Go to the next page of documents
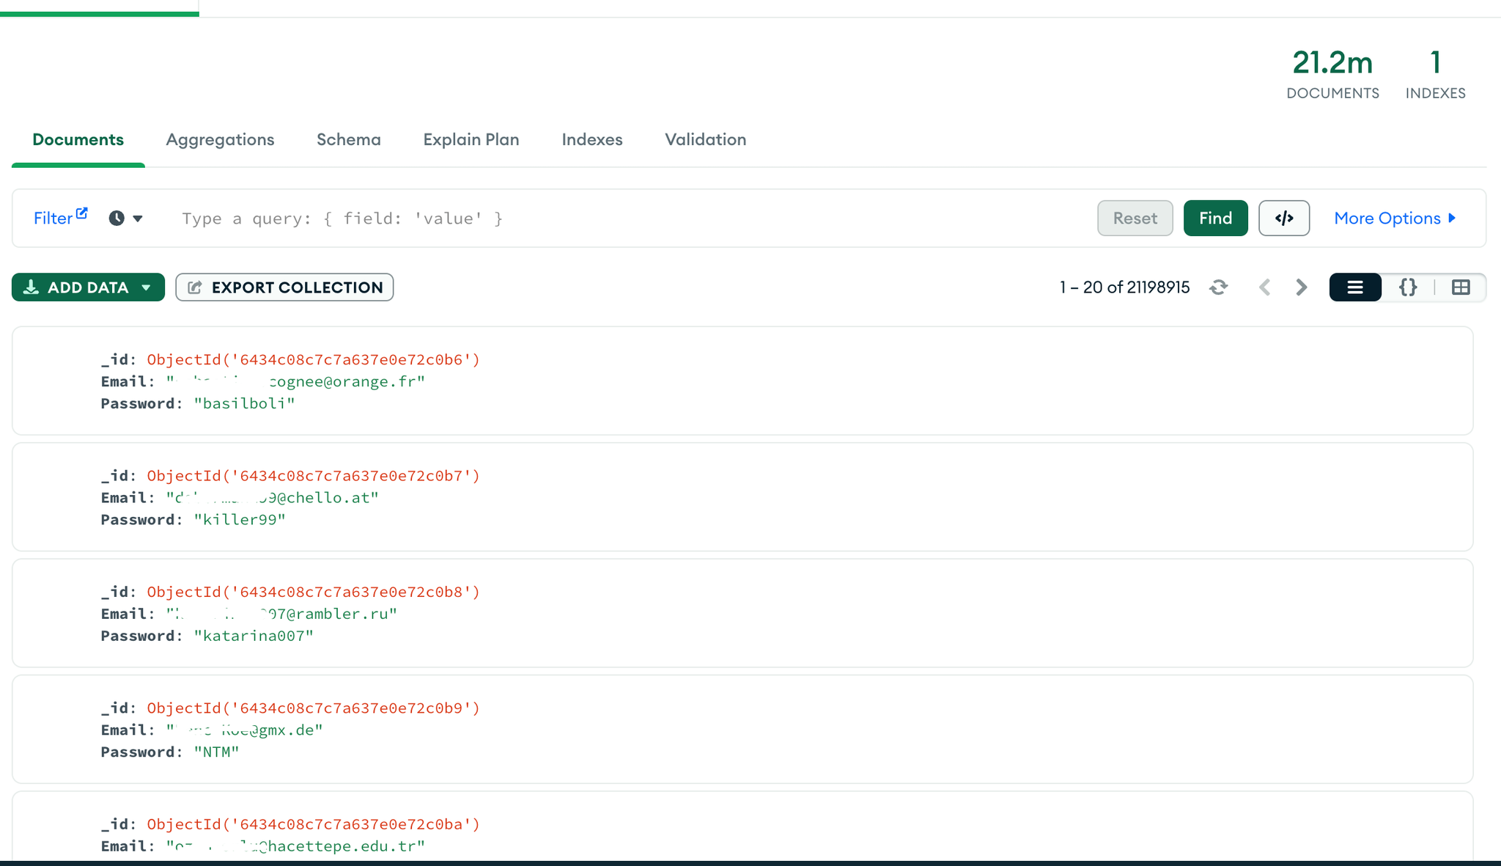Viewport: 1501px width, 866px height. pyautogui.click(x=1301, y=287)
